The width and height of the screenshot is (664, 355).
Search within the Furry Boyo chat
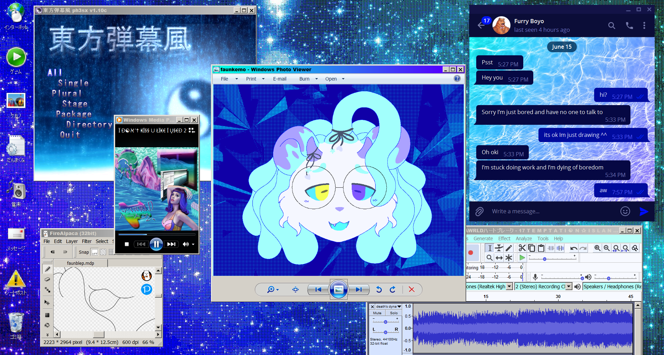point(612,25)
